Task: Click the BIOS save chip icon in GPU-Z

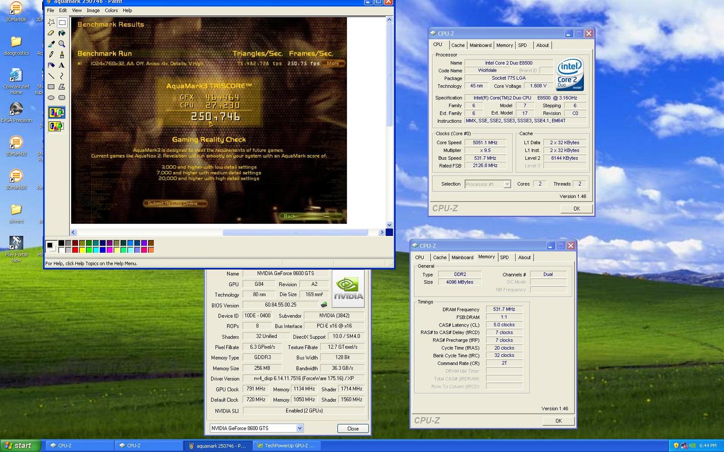Action: [x=324, y=305]
